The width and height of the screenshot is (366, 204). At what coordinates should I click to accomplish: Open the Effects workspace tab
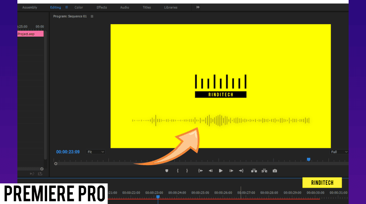point(102,7)
